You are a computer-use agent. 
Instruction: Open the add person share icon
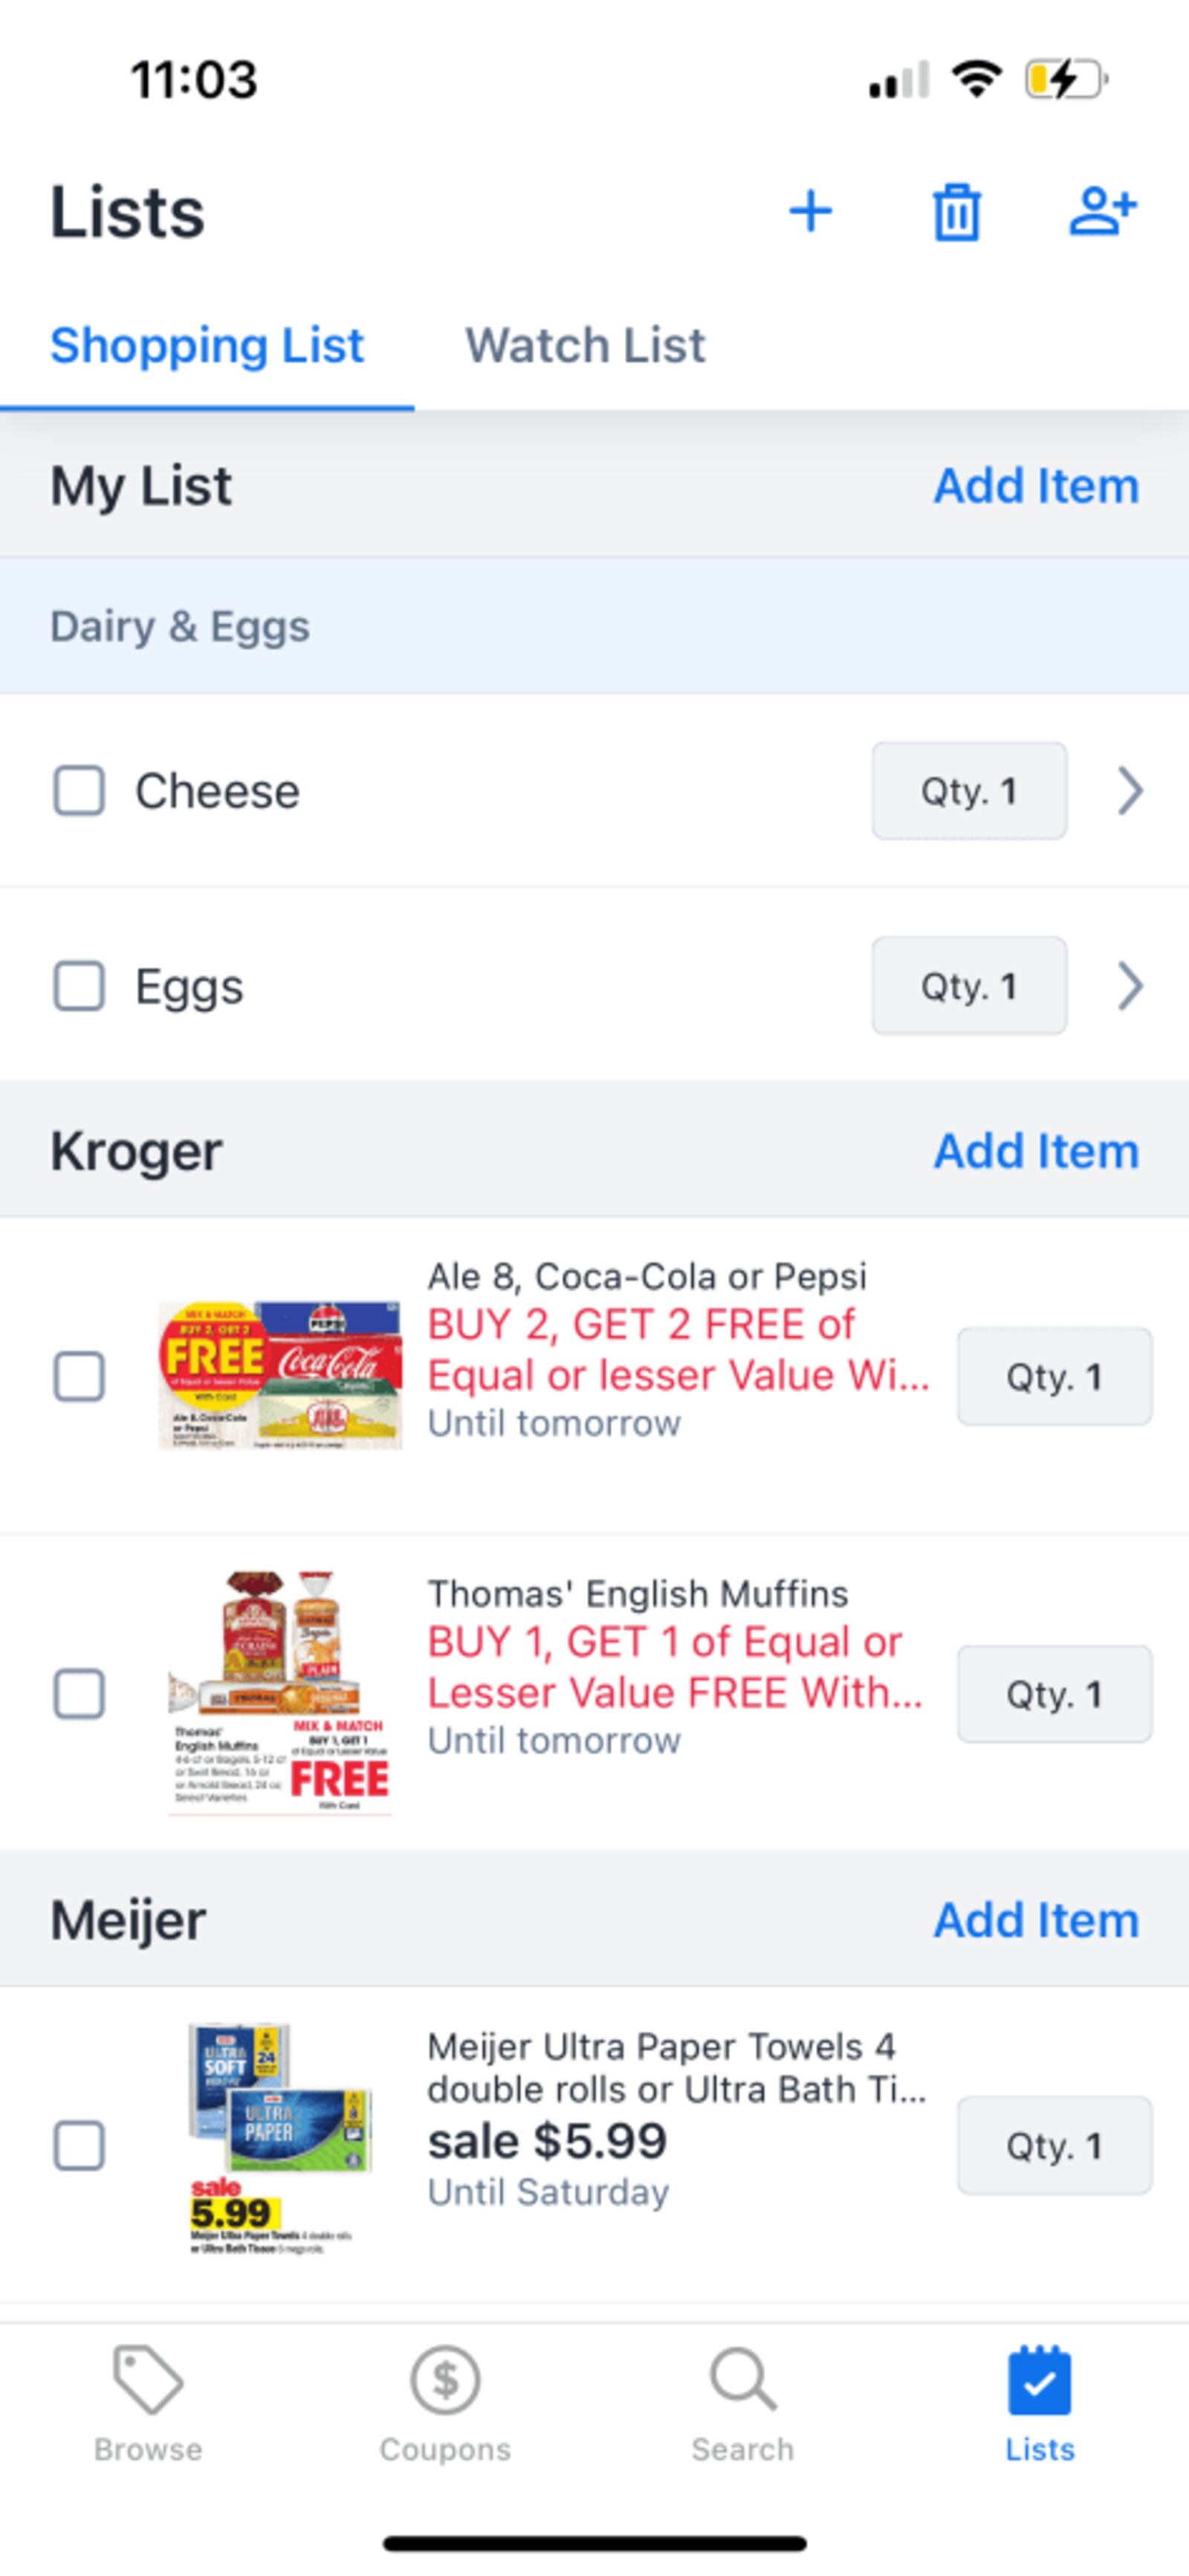click(1103, 211)
